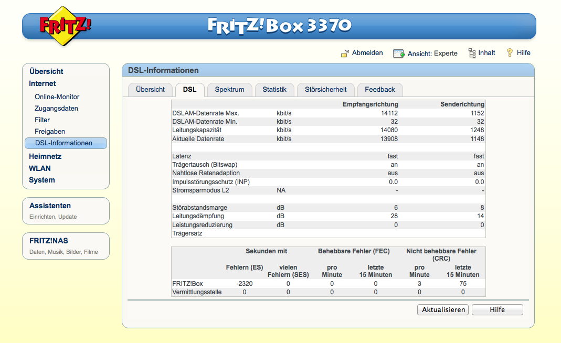
Task: Click the Stromsparmodus L2 row label
Action: [200, 190]
